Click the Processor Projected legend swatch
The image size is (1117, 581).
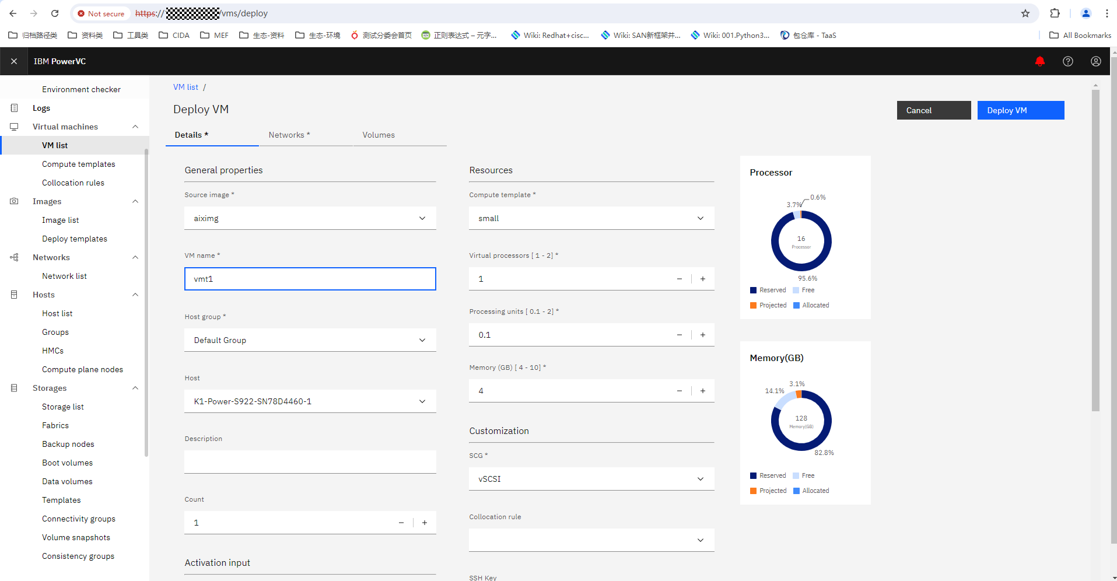[x=753, y=305]
